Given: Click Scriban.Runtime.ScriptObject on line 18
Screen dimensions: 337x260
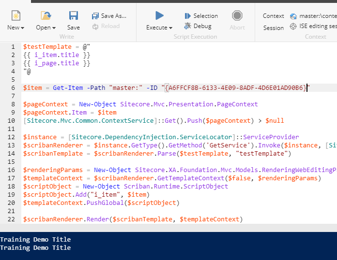Looking at the screenshot, I should (x=176, y=187).
